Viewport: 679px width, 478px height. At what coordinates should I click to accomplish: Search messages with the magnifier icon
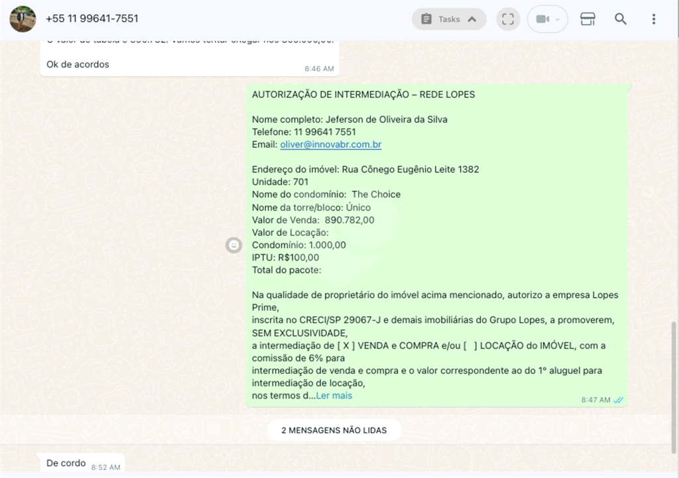621,19
